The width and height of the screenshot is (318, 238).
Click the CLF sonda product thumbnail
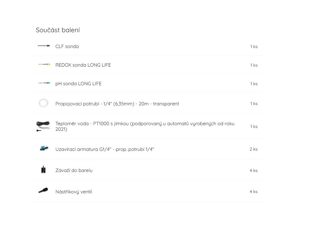(x=43, y=46)
